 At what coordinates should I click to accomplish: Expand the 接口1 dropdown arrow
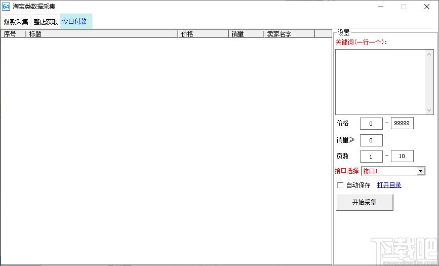click(x=421, y=171)
